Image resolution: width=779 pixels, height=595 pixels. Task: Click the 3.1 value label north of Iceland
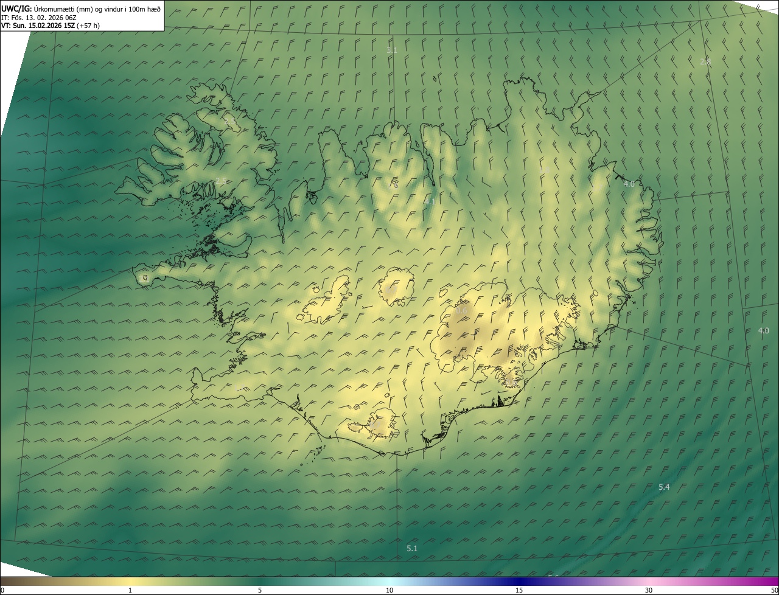click(392, 50)
